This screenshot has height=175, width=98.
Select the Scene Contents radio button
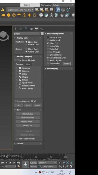pos(16,101)
